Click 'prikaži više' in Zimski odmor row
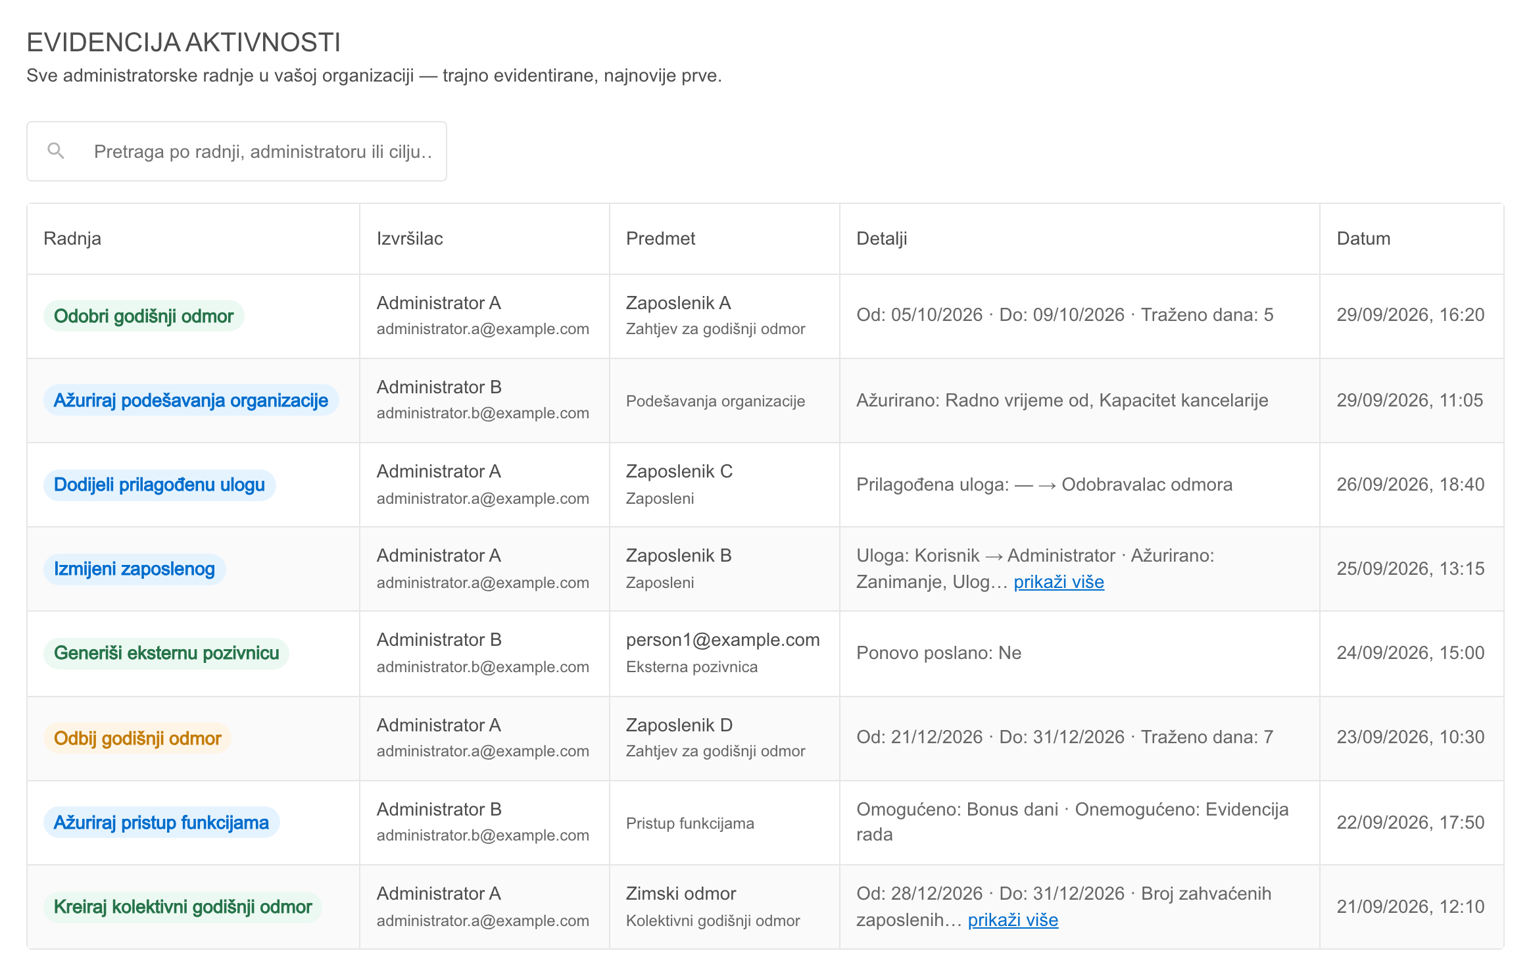This screenshot has width=1531, height=976. pos(1013,920)
